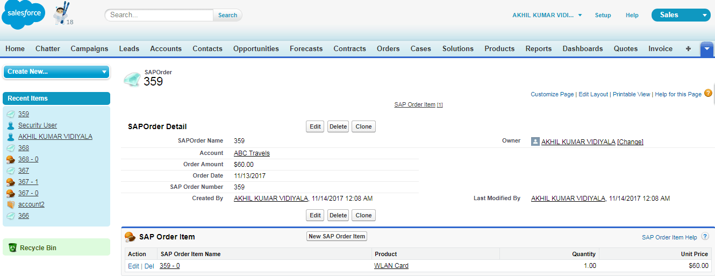Open the Quotes tab
The width and height of the screenshot is (715, 276).
coord(626,48)
